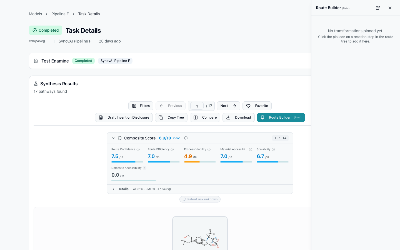
Task: Click the 7.5 Route Confidence score
Action: pyautogui.click(x=115, y=156)
